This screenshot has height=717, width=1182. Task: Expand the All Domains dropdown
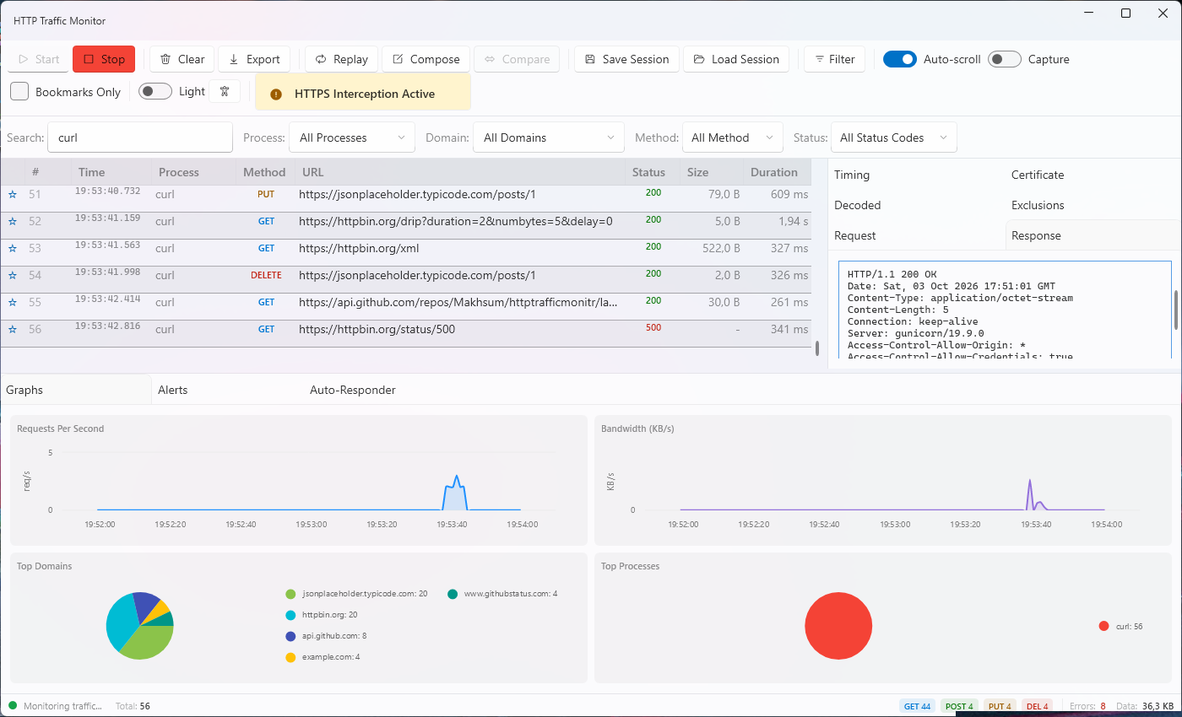(x=549, y=137)
